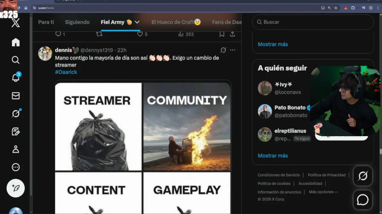The width and height of the screenshot is (382, 214).
Task: Like the post showing 5 likes
Action: (142, 34)
